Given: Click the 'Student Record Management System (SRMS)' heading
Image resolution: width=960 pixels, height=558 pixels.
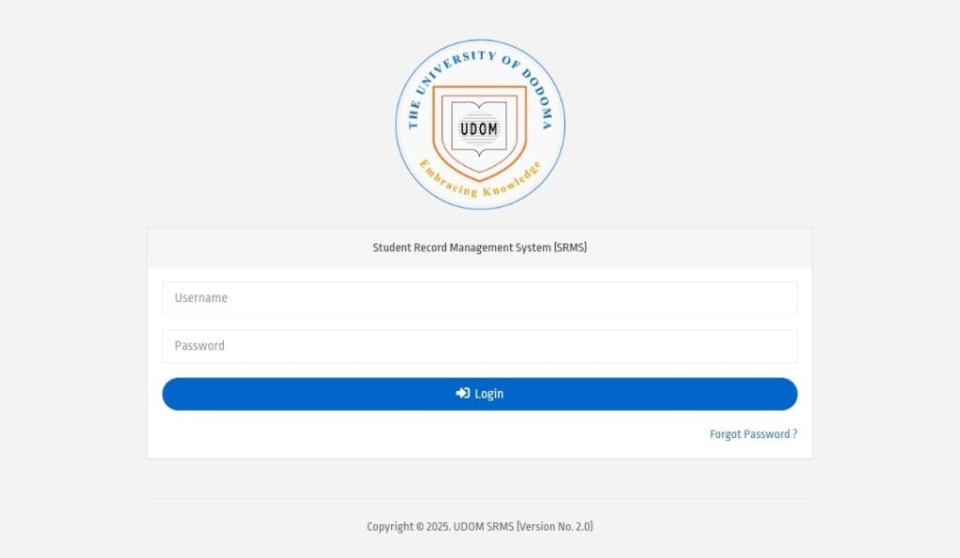Looking at the screenshot, I should click(480, 248).
